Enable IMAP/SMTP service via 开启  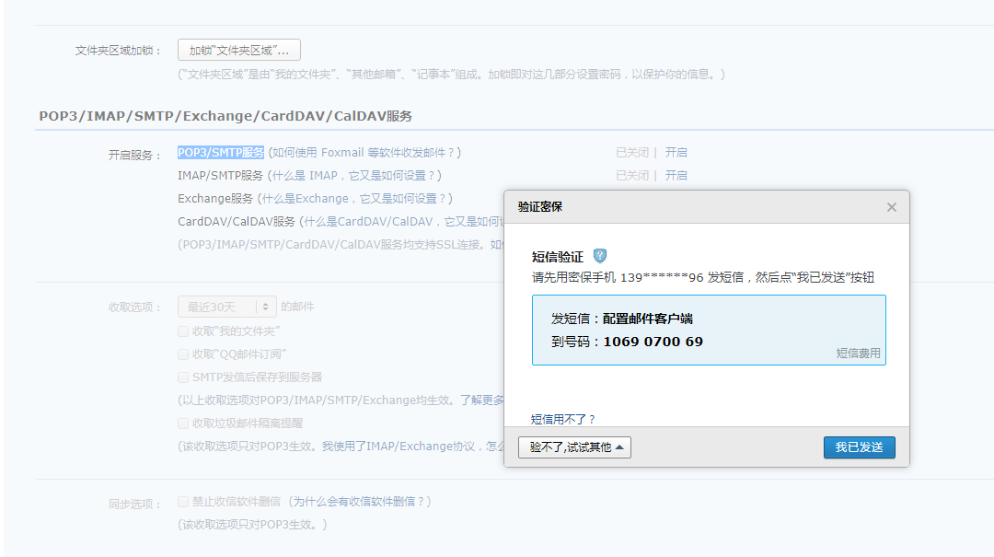tap(676, 176)
